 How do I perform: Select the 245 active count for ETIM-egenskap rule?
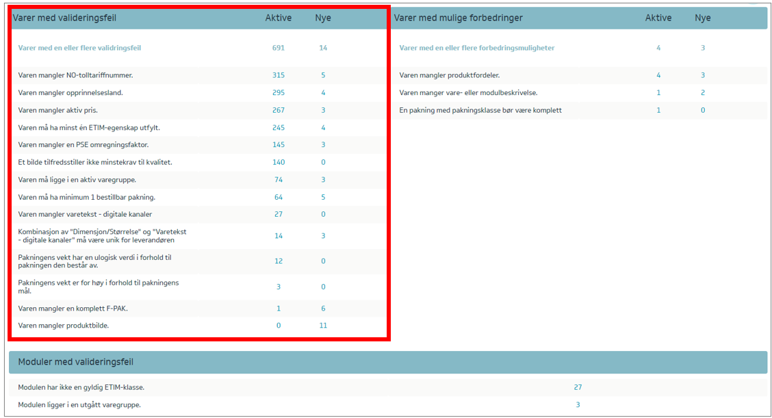pos(278,127)
